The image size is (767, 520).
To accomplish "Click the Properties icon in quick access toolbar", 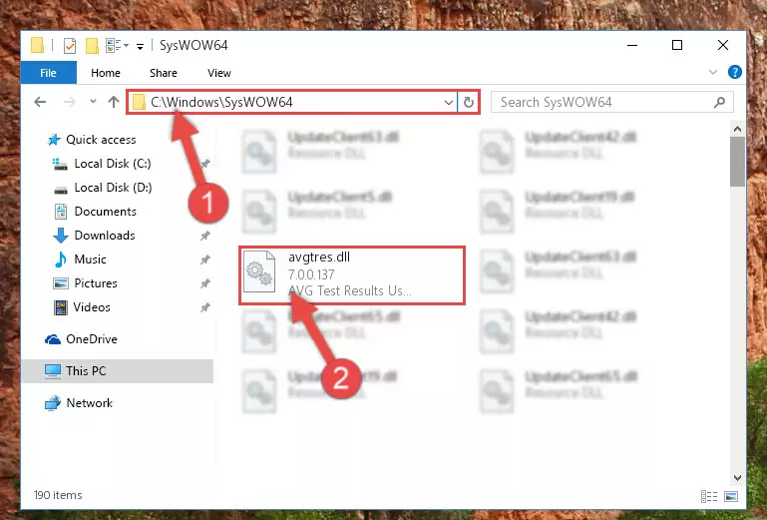I will (x=70, y=46).
